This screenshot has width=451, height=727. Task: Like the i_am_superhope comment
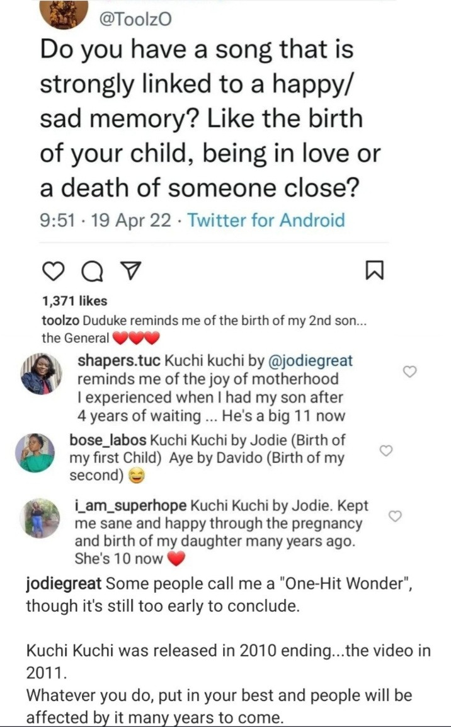click(x=395, y=516)
